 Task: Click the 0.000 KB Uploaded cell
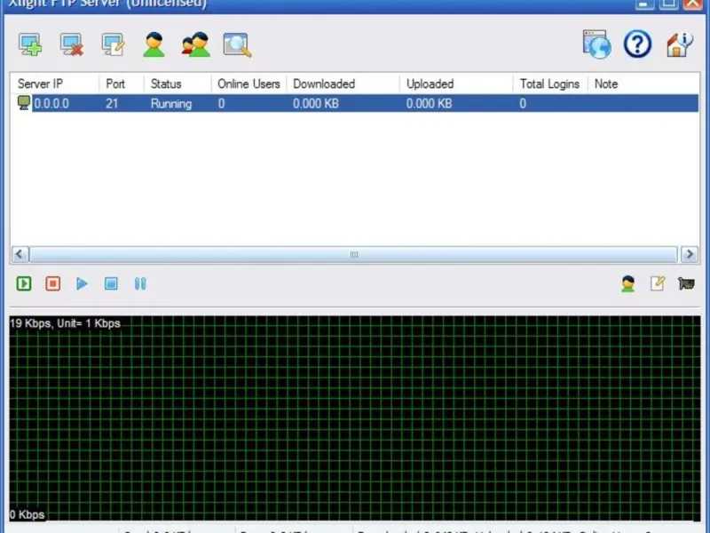[x=429, y=104]
